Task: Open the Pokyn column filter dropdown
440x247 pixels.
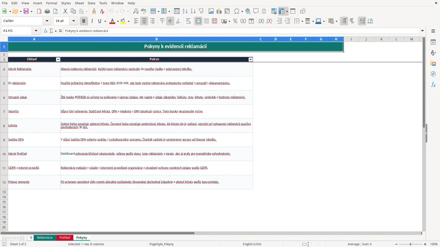Action: (251, 59)
